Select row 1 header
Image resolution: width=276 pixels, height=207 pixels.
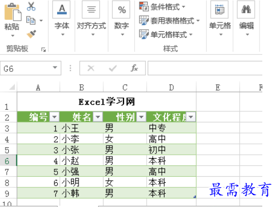coord(8,102)
